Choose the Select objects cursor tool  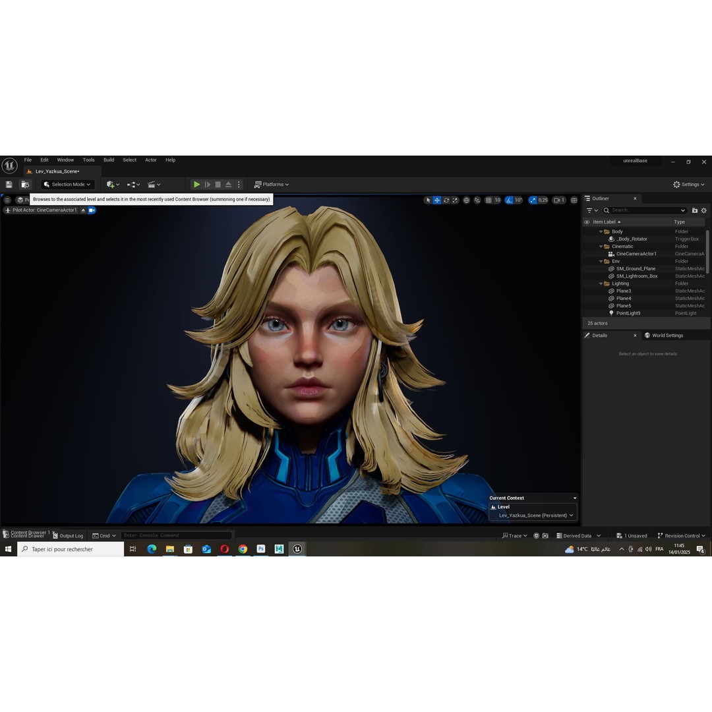tap(428, 200)
